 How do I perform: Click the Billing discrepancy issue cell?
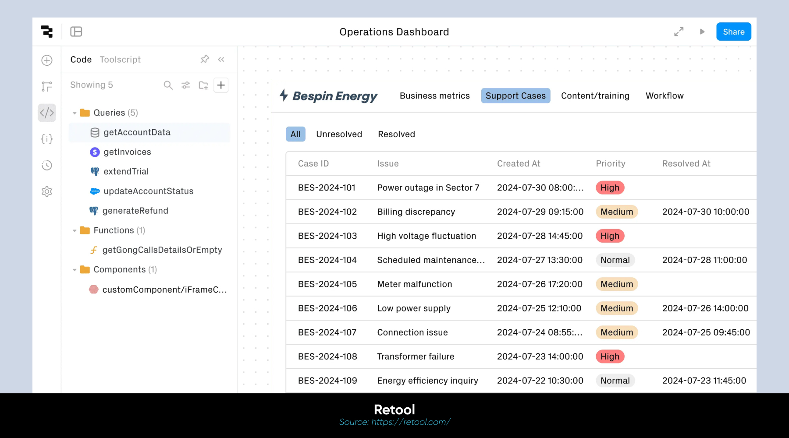416,212
